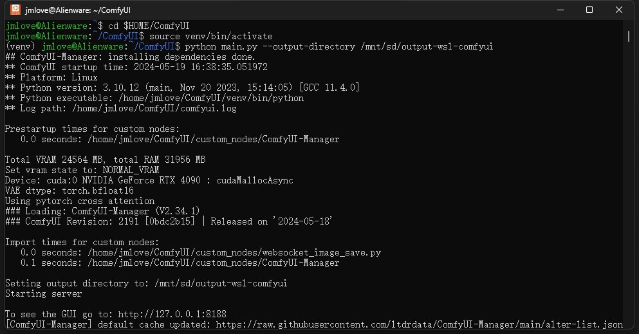The image size is (639, 334).
Task: Minimize the terminal window
Action: (560, 10)
